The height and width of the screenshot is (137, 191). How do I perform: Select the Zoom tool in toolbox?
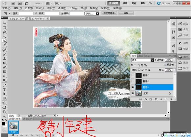click(4, 116)
